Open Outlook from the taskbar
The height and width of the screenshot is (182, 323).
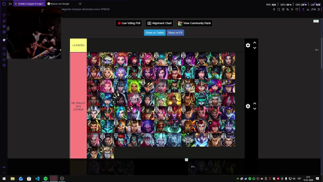click(x=21, y=179)
